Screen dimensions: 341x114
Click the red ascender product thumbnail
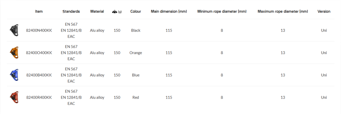click(x=14, y=98)
